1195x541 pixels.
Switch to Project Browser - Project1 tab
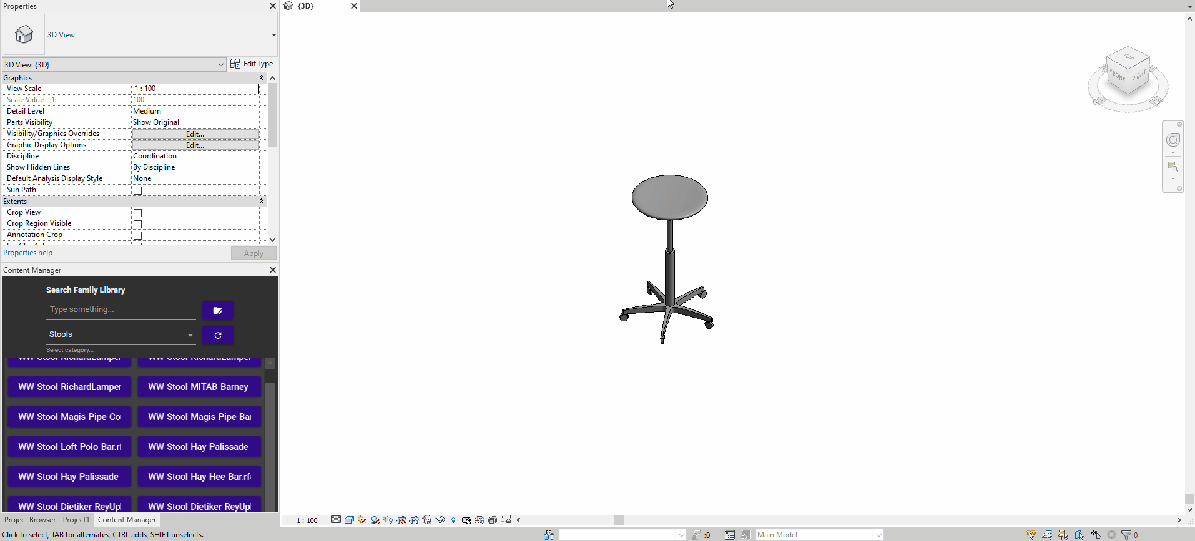(x=47, y=520)
